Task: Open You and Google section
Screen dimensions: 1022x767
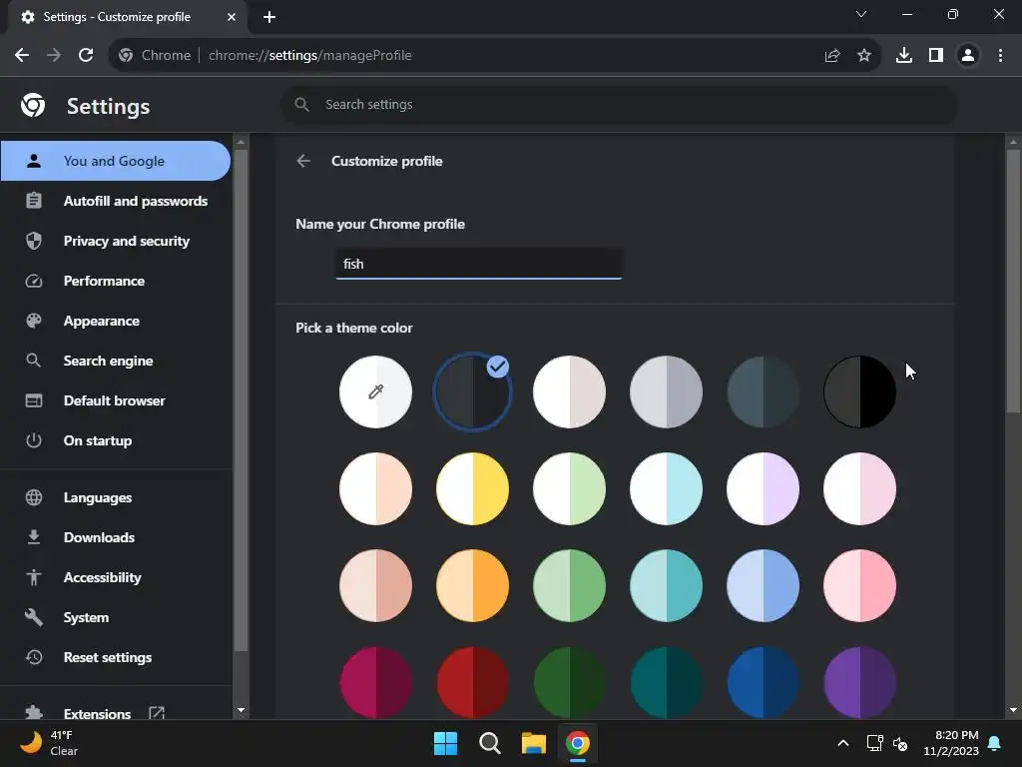Action: 116,161
